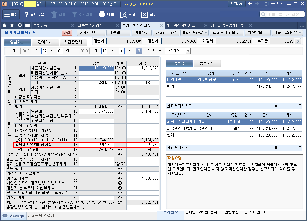Click the Q search icon in tab bar
Screen dimensions: 307x221
pos(20,25)
